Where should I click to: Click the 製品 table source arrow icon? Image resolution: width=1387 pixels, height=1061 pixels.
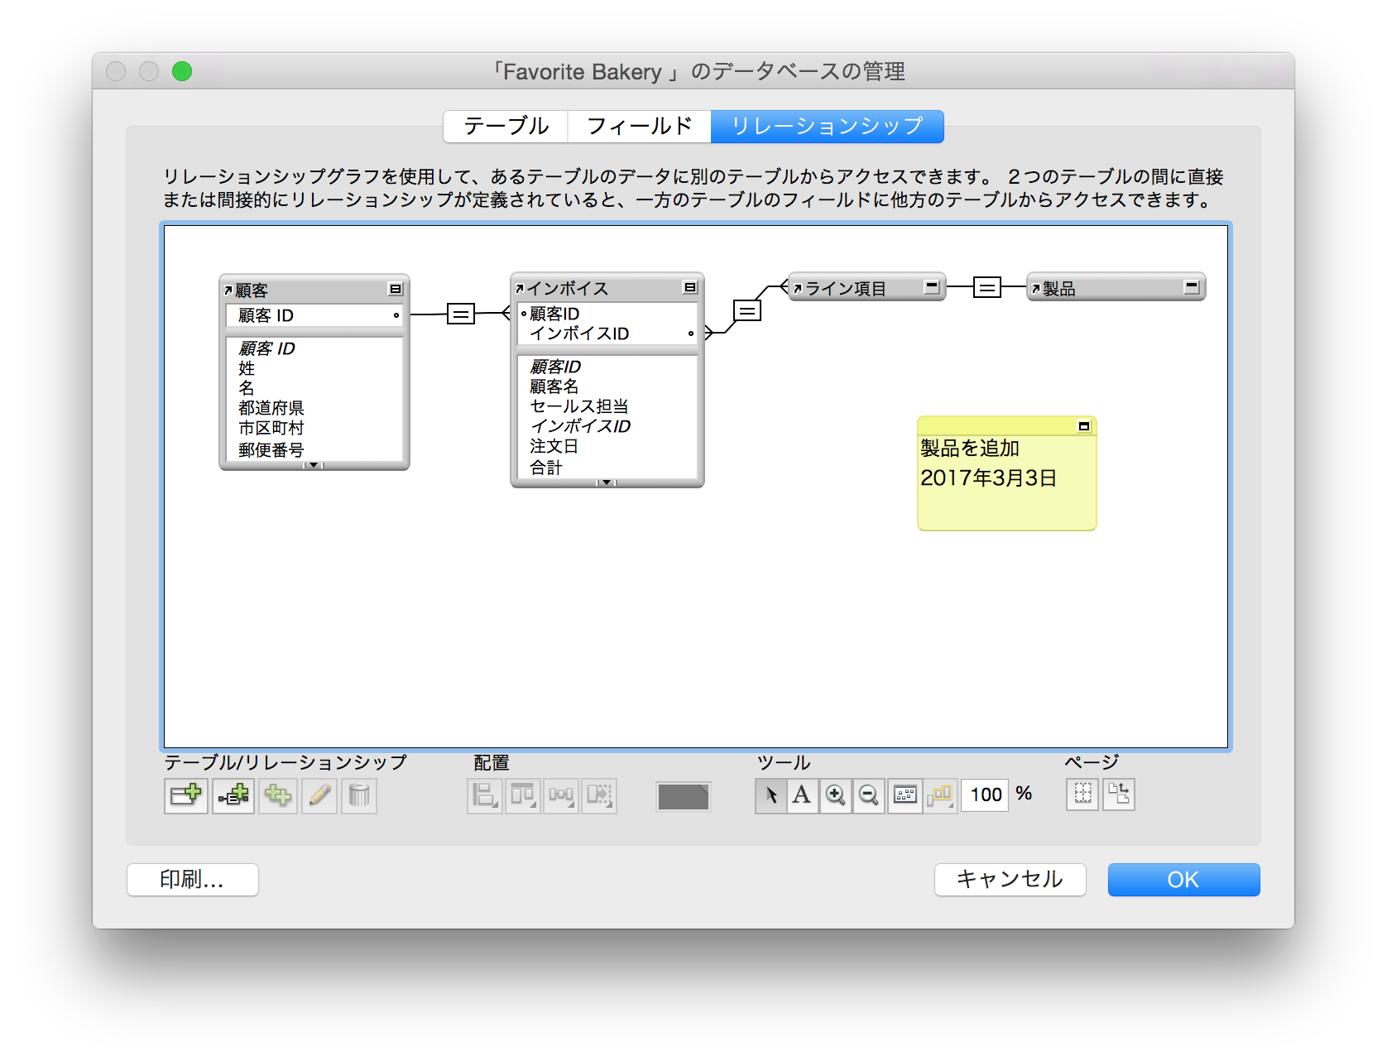1035,289
